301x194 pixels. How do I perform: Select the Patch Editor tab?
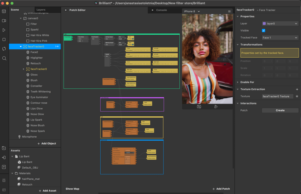(x=77, y=10)
